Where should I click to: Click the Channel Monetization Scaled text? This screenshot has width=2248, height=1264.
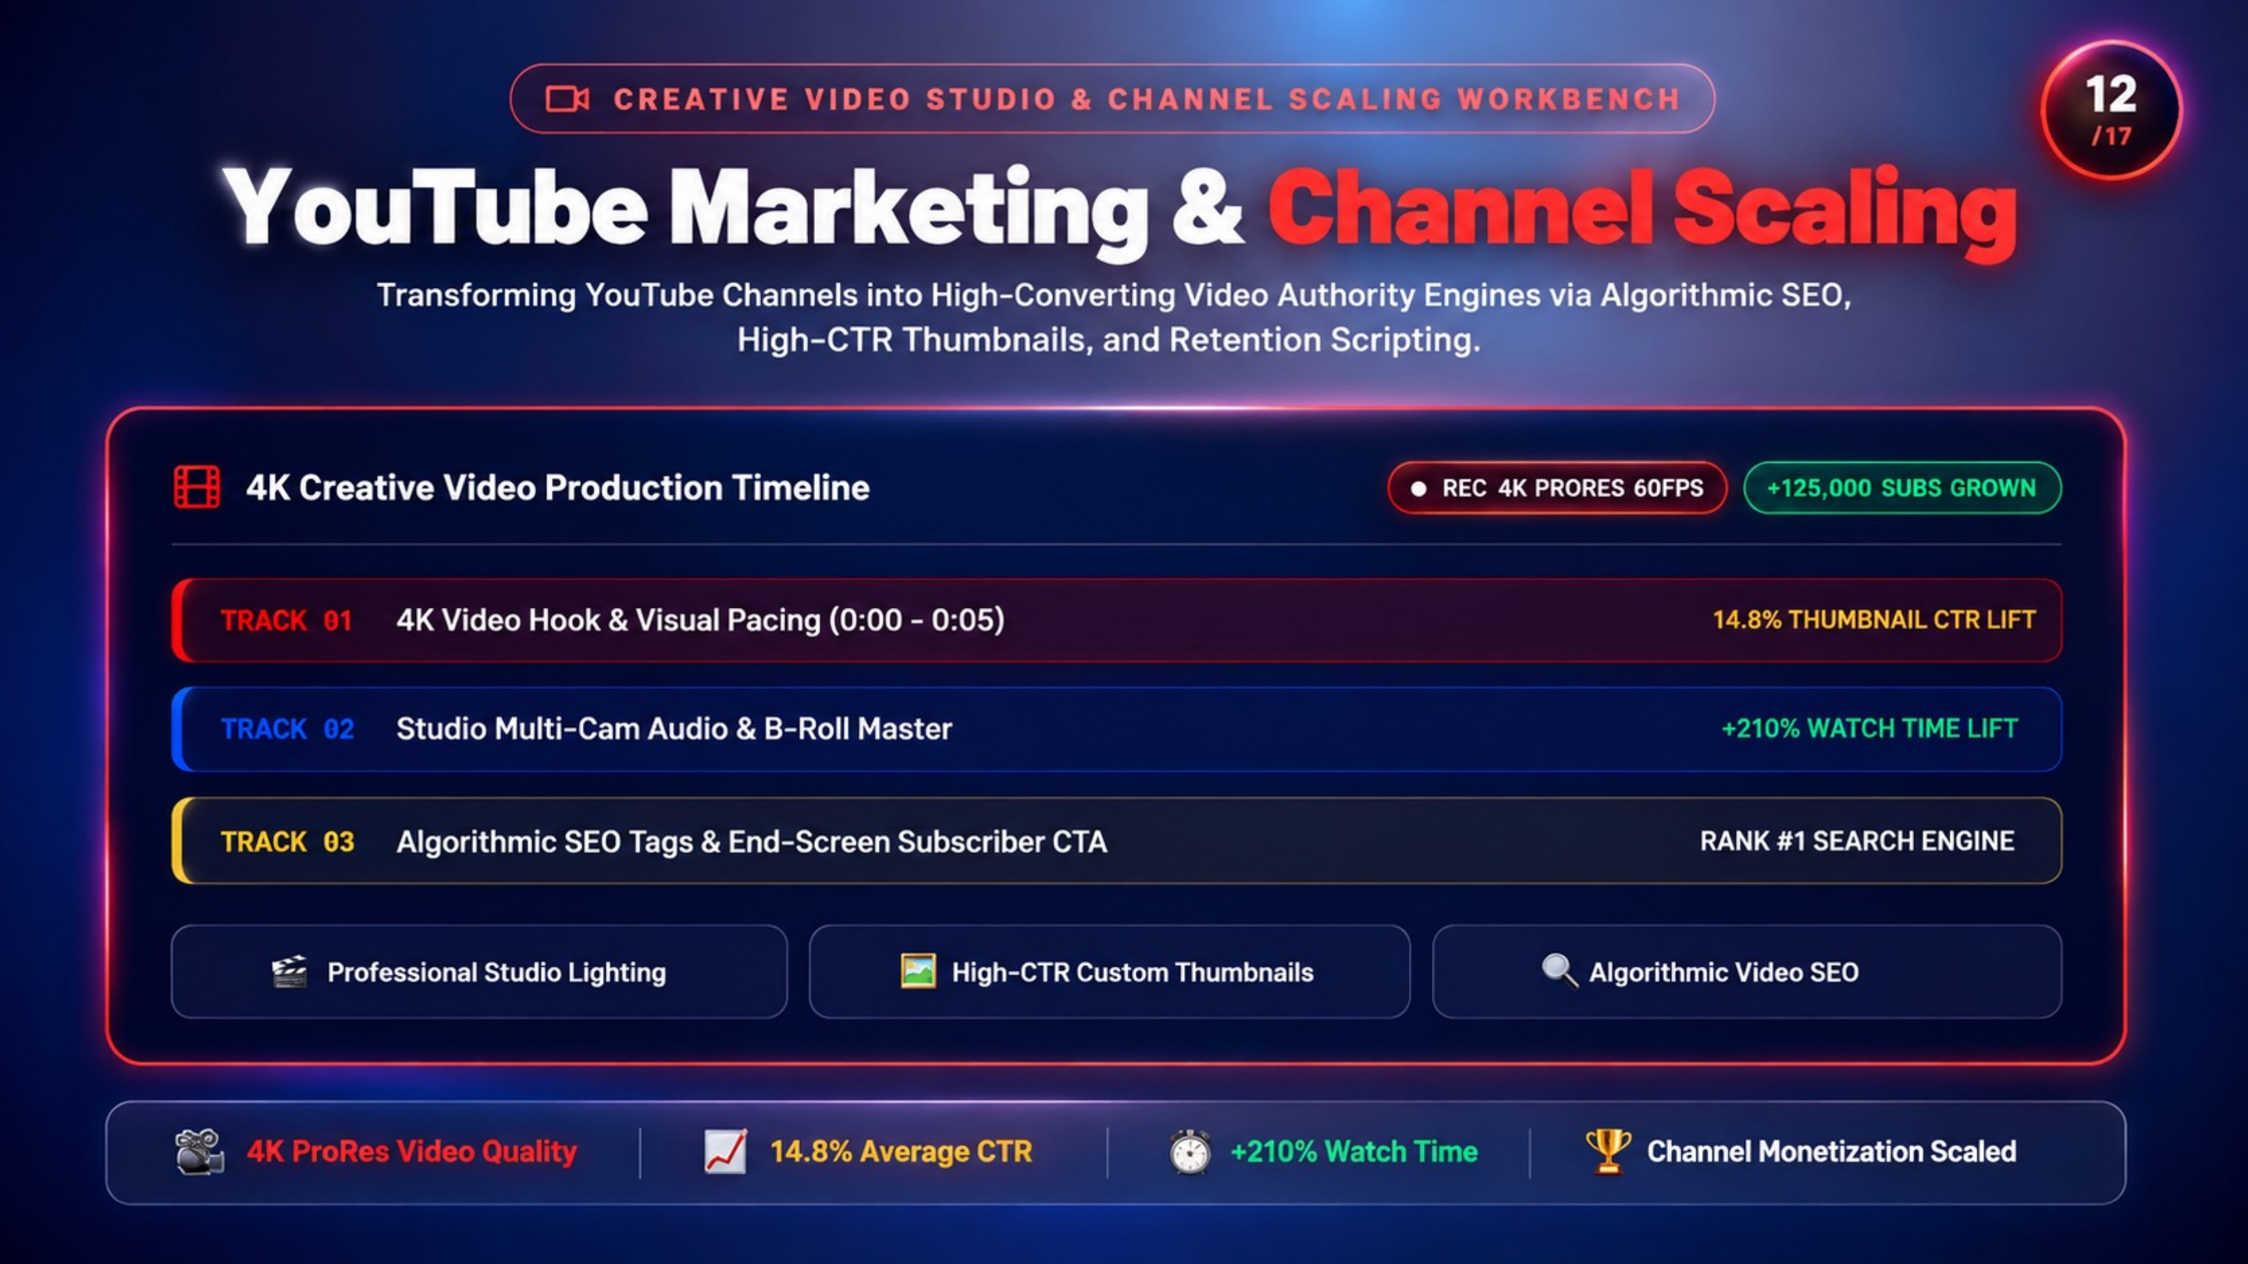[1832, 1152]
